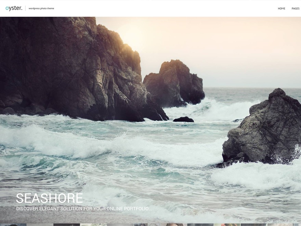Click the SEASHORE slide title

click(x=49, y=198)
